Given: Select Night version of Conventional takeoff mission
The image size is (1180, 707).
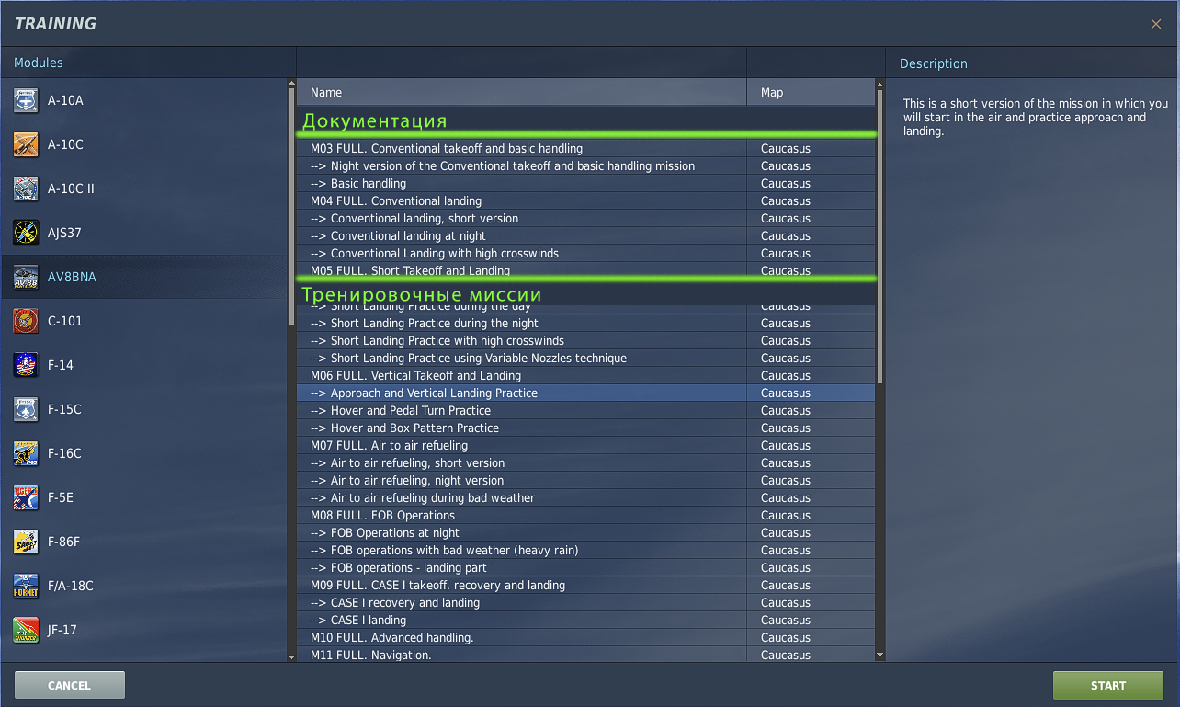Looking at the screenshot, I should tap(586, 165).
